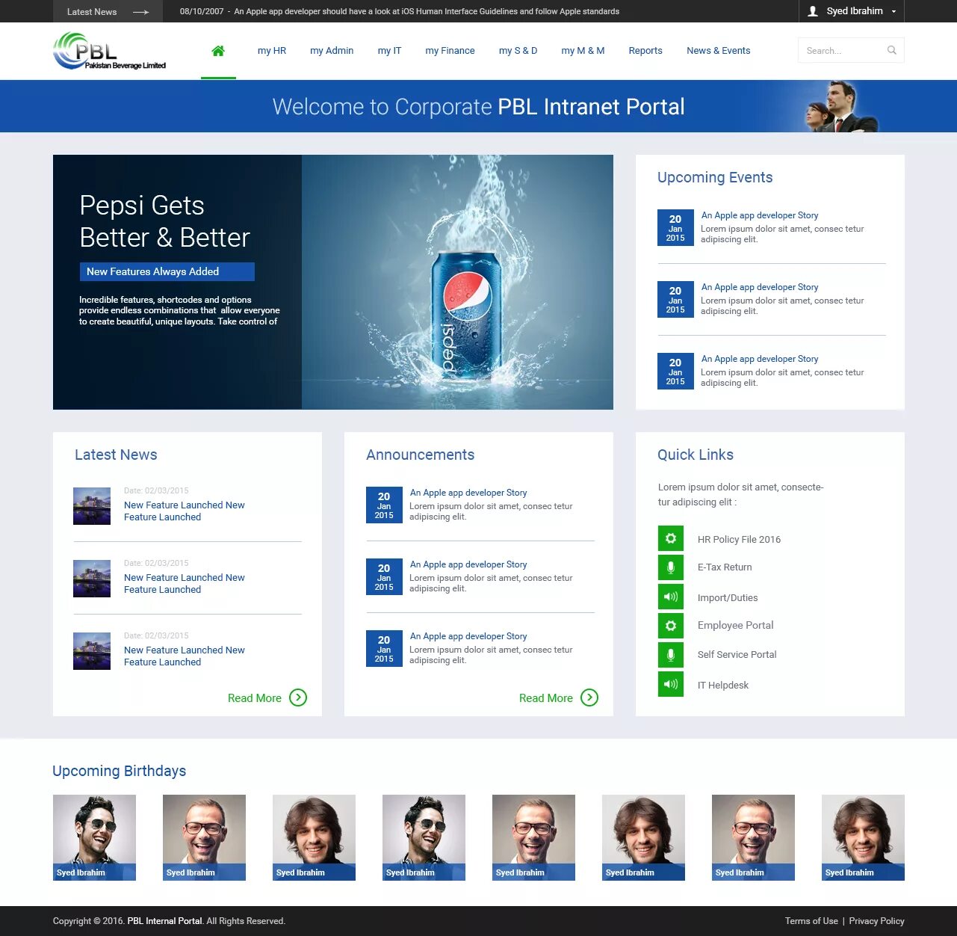Open the HR Policy File 2016 link
The image size is (957, 936).
(739, 539)
